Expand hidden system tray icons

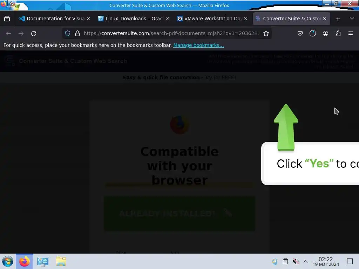[306, 261]
